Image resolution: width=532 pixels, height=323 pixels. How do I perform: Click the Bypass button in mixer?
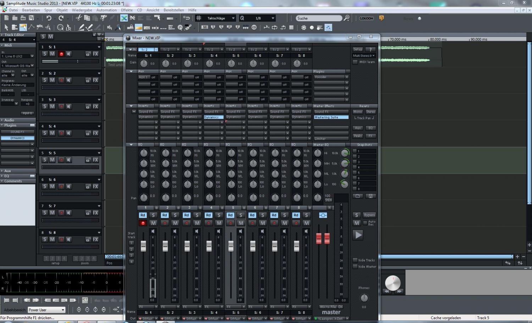coord(369,215)
